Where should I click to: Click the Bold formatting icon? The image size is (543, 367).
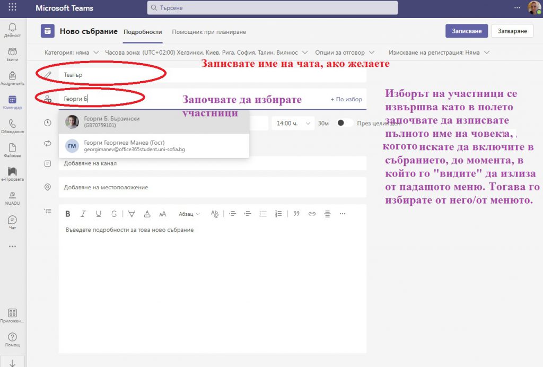coord(68,214)
